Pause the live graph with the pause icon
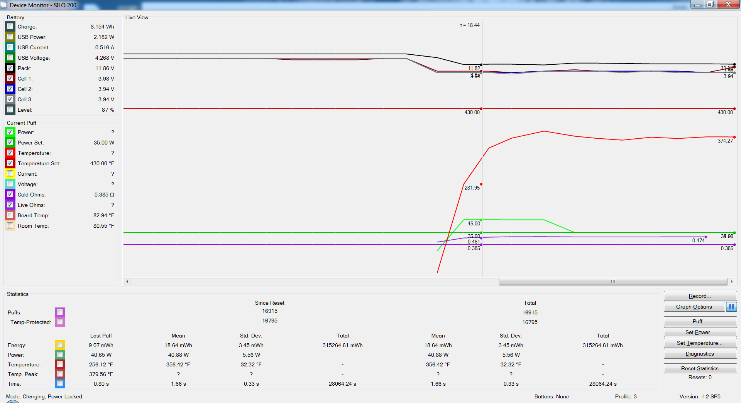The height and width of the screenshot is (403, 741). click(731, 307)
